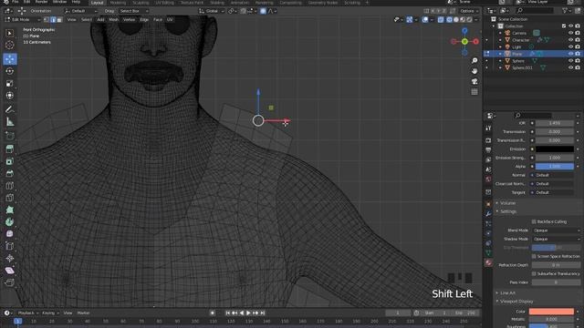Select the Loop Cut tool
This screenshot has width=584, height=328.
pos(10,186)
